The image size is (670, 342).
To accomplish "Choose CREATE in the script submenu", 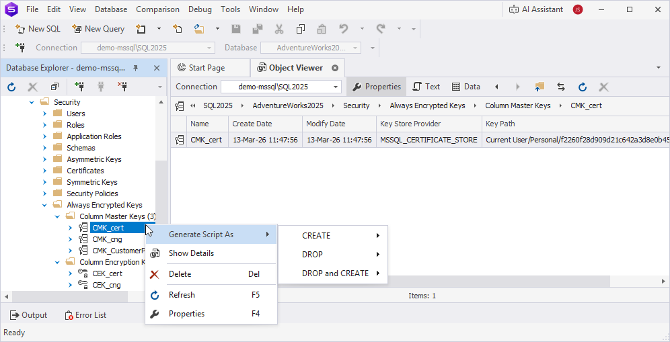I will pyautogui.click(x=333, y=236).
